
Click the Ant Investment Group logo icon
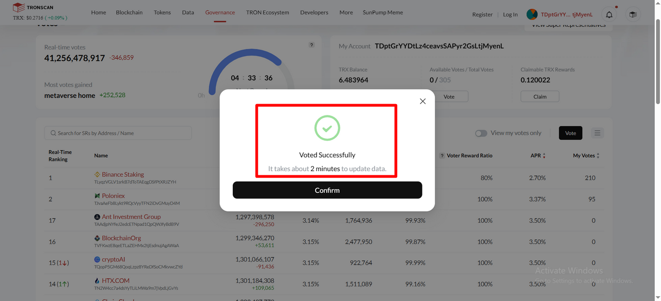point(97,217)
